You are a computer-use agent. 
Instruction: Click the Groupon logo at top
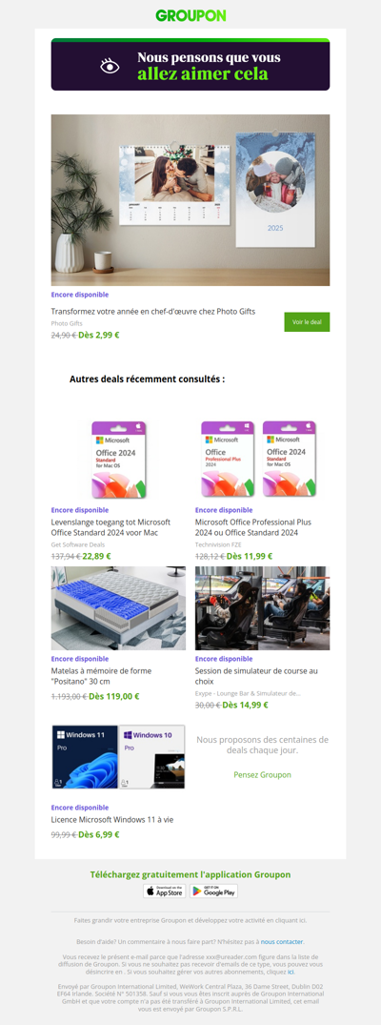click(x=190, y=15)
